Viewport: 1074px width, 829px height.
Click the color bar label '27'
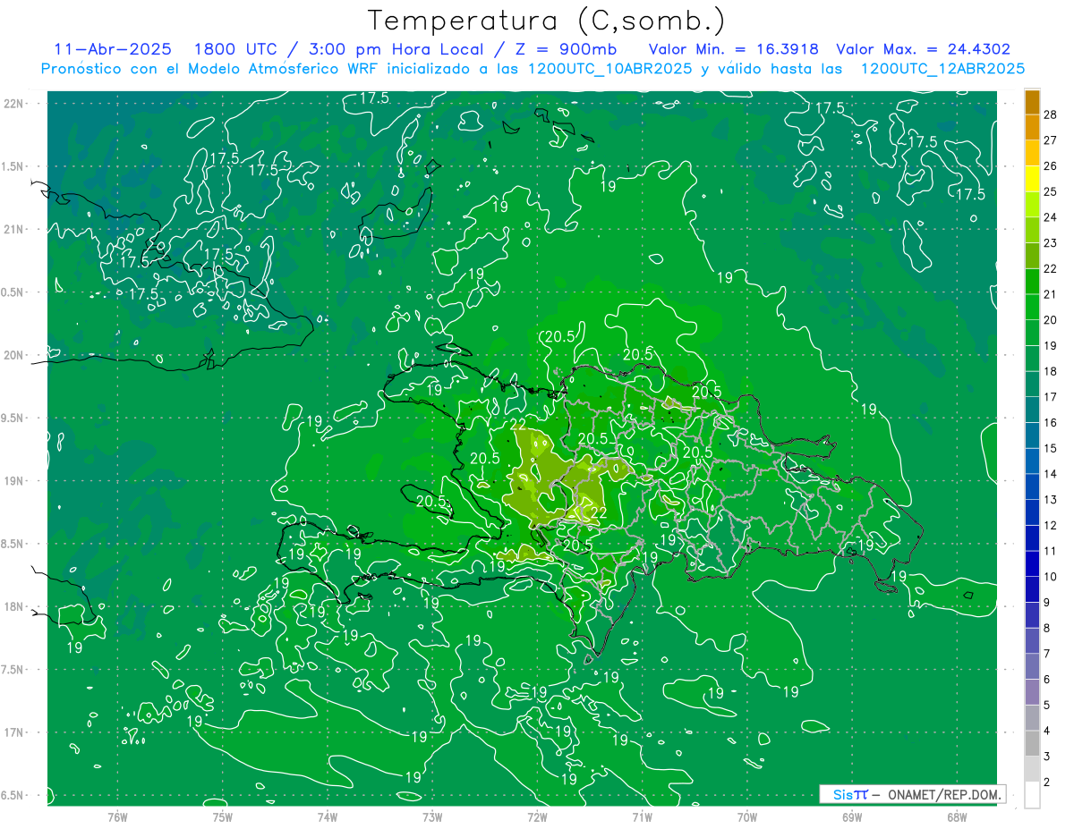(1051, 140)
